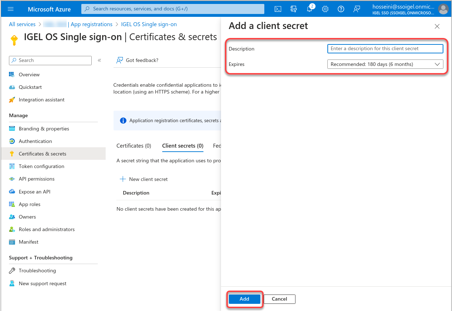The image size is (452, 311).
Task: Select the Client secrets (0) tab
Action: [183, 146]
